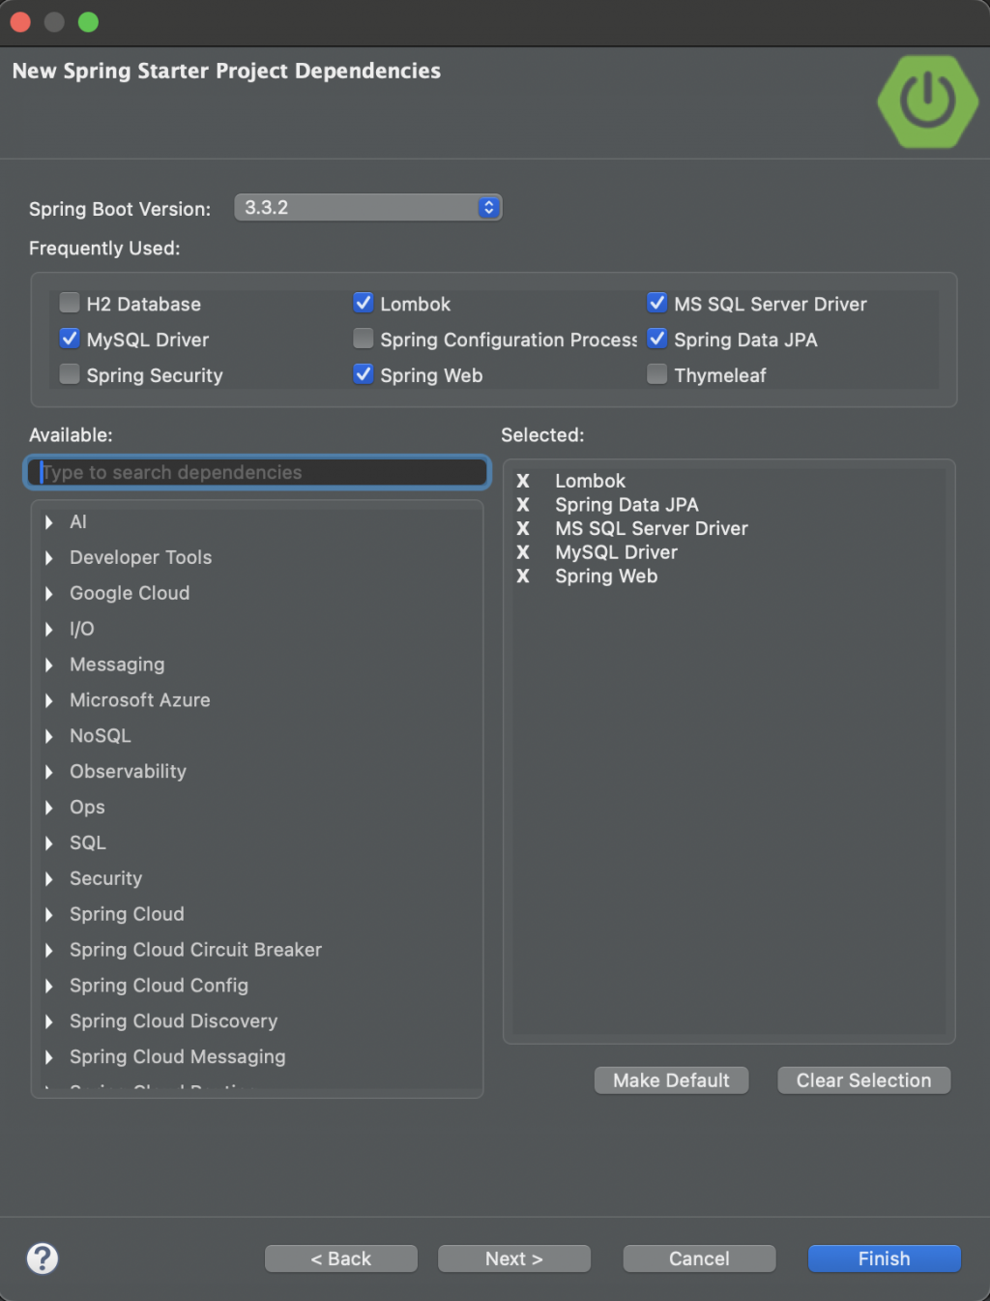The image size is (990, 1301).
Task: Enable Spring Configuration Processor checkbox
Action: pos(364,339)
